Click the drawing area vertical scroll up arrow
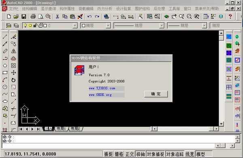 coord(221,33)
